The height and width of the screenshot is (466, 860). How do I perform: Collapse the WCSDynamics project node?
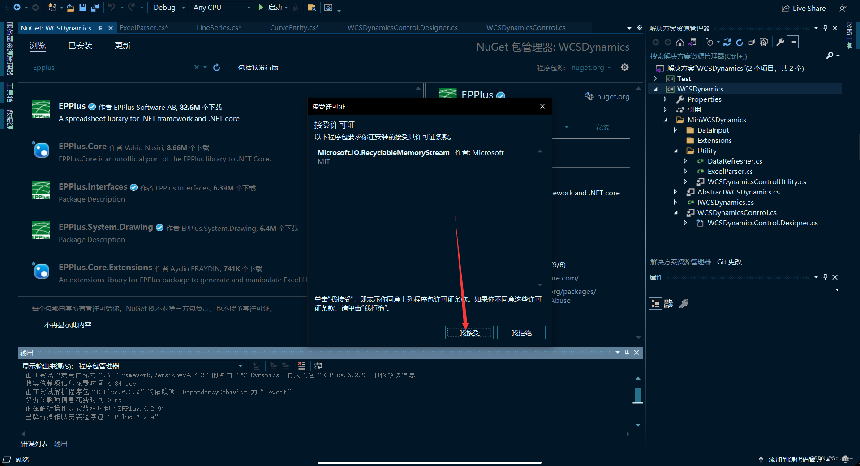[x=655, y=89]
